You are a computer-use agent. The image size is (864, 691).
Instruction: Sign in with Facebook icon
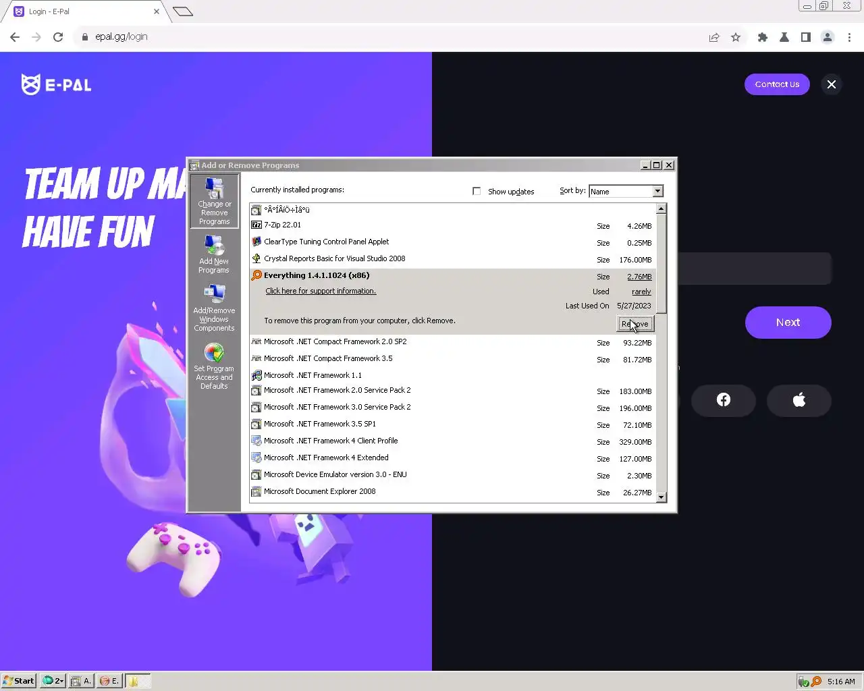(724, 400)
